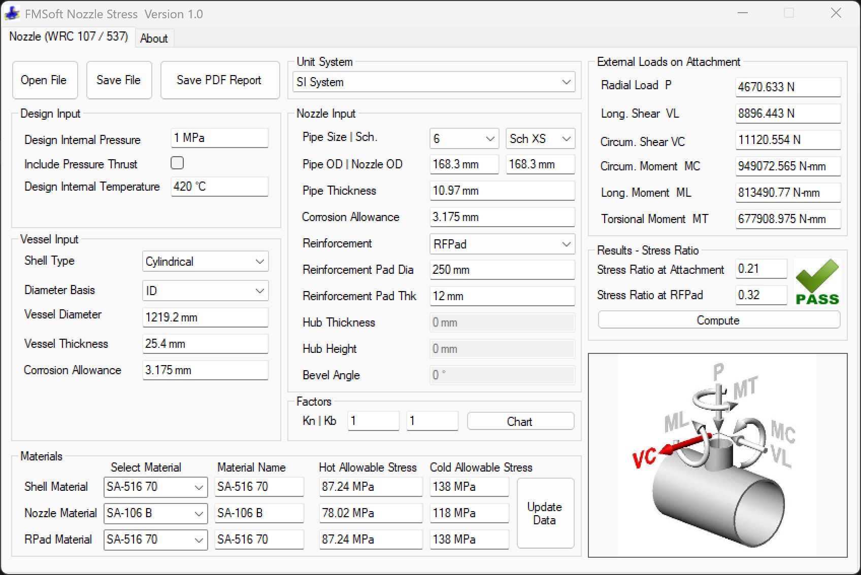Click the Update Data button
Screen dimensions: 861x575
point(545,513)
